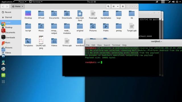Open the hamburger menu in Files

pos(123,6)
